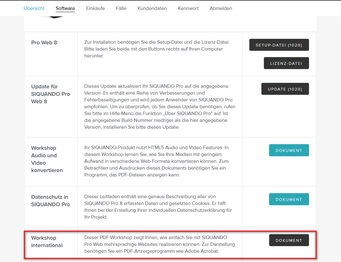Click the description starting 'Dieses Update aktualisiert'

(160, 107)
